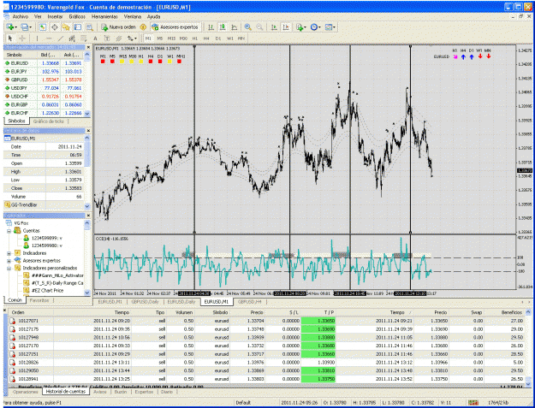The height and width of the screenshot is (408, 535).
Task: Zoom in on the chart
Action: pos(248,27)
